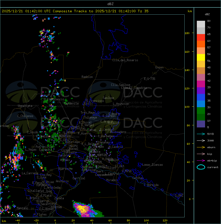Click the 'Potrerillos' map label

pos(44,147)
